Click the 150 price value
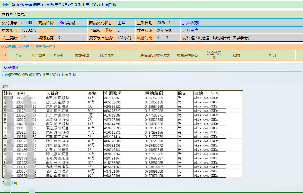303x193 pixels. point(61,23)
